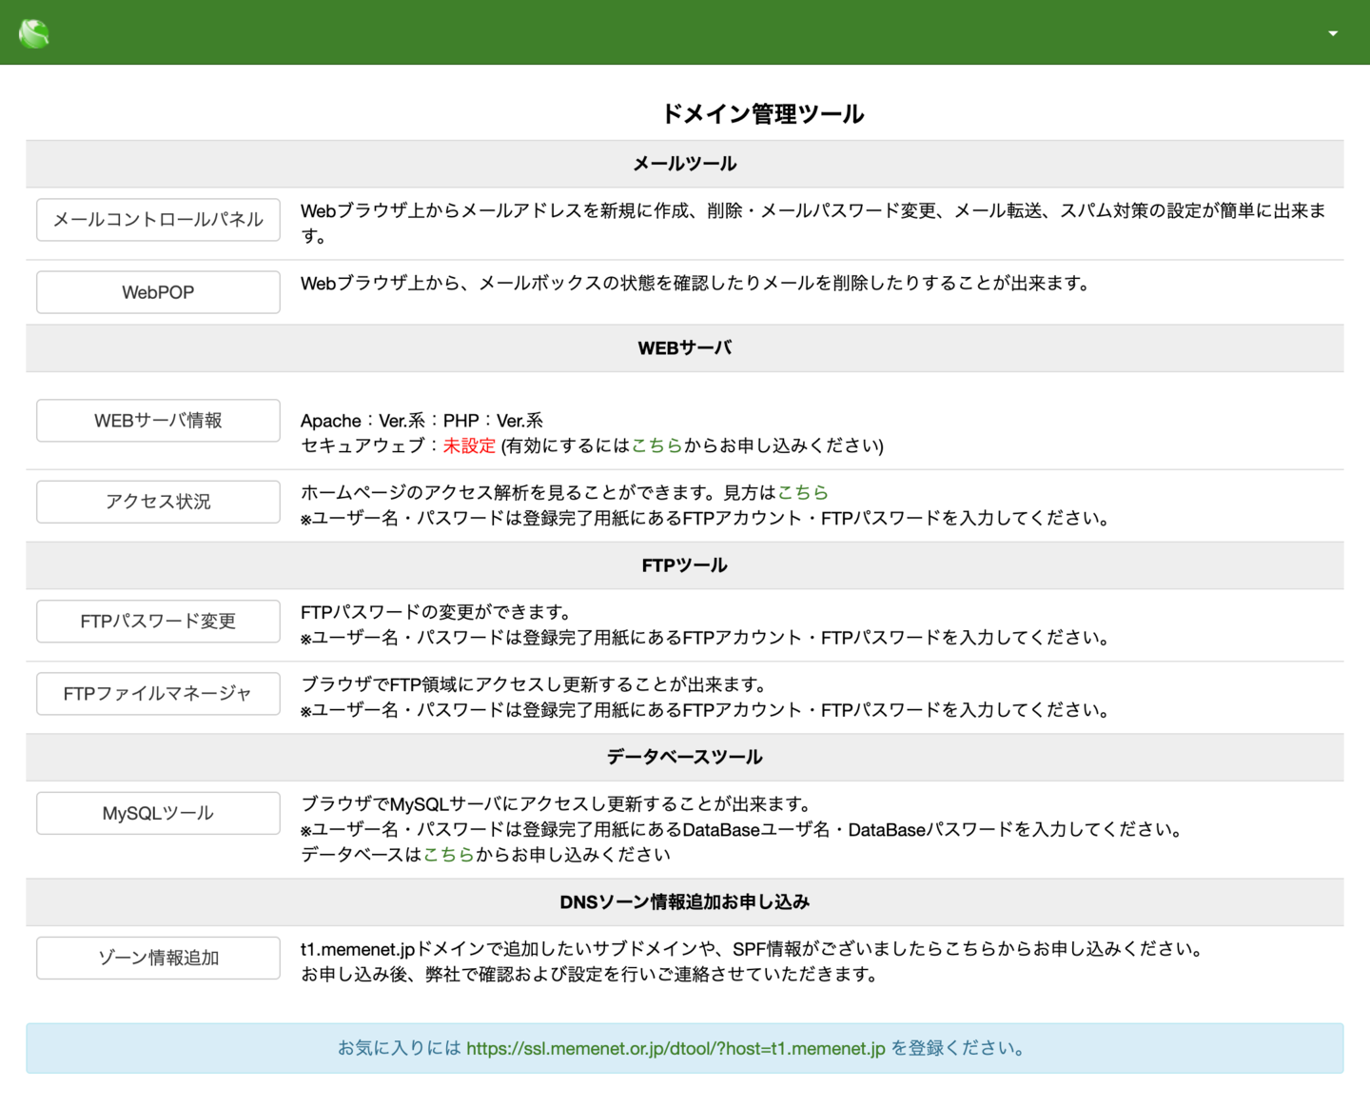Image resolution: width=1370 pixels, height=1108 pixels.
Task: Click the FTPツール section header
Action: 684,564
